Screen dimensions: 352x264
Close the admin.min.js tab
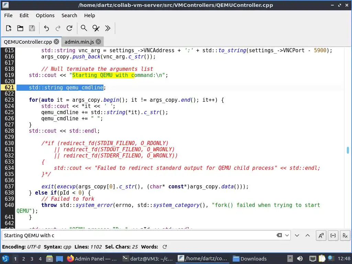click(x=98, y=42)
